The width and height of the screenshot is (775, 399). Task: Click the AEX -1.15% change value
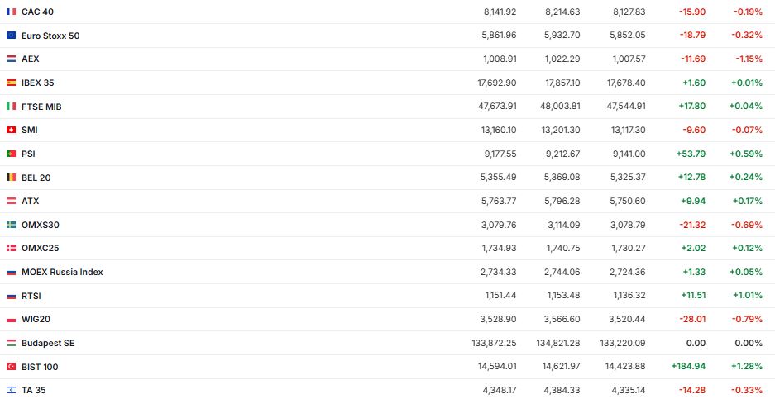pyautogui.click(x=748, y=59)
